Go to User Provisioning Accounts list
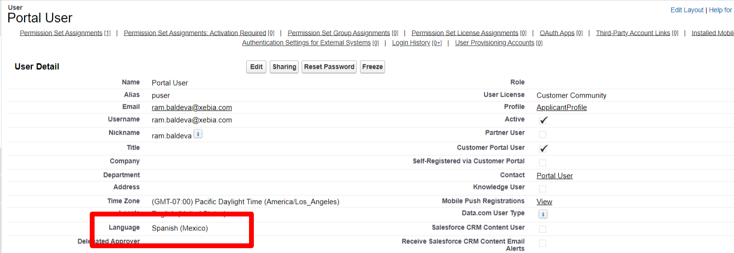Screen dimensions: 734x253 pyautogui.click(x=494, y=43)
